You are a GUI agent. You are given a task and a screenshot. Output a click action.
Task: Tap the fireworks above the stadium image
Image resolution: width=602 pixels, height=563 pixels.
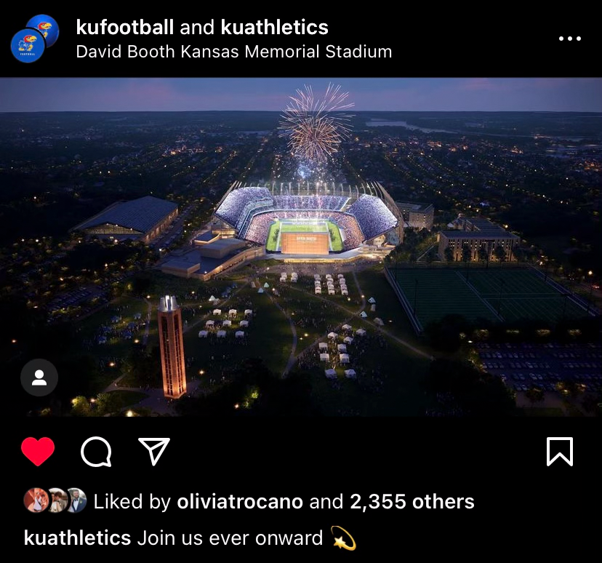pyautogui.click(x=316, y=123)
